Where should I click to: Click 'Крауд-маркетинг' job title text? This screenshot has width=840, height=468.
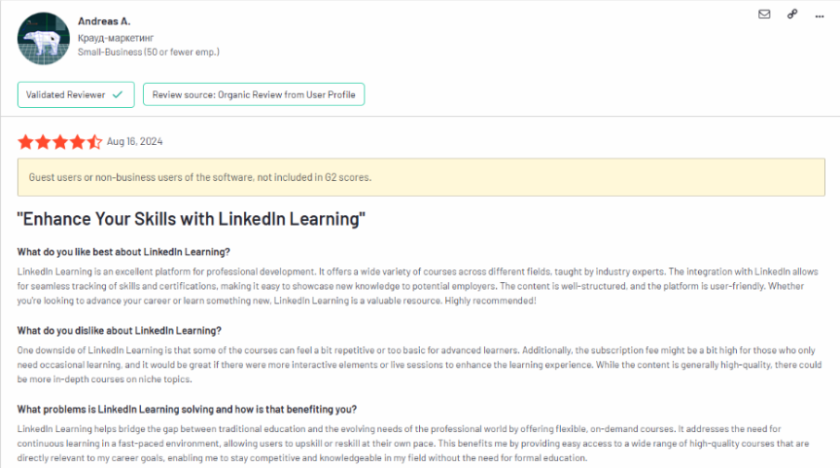(x=116, y=38)
